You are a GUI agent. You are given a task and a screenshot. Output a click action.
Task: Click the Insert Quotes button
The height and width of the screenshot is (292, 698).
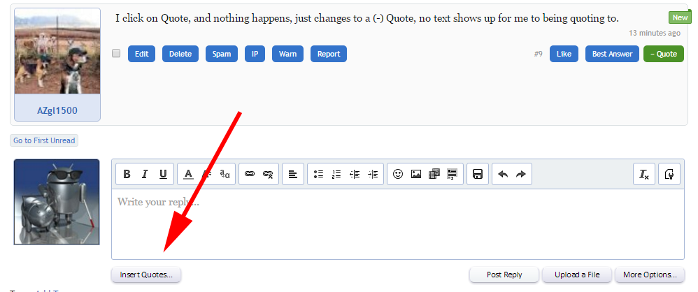[x=146, y=275]
